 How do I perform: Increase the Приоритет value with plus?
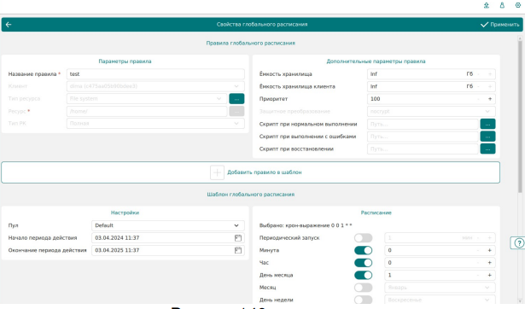point(490,99)
